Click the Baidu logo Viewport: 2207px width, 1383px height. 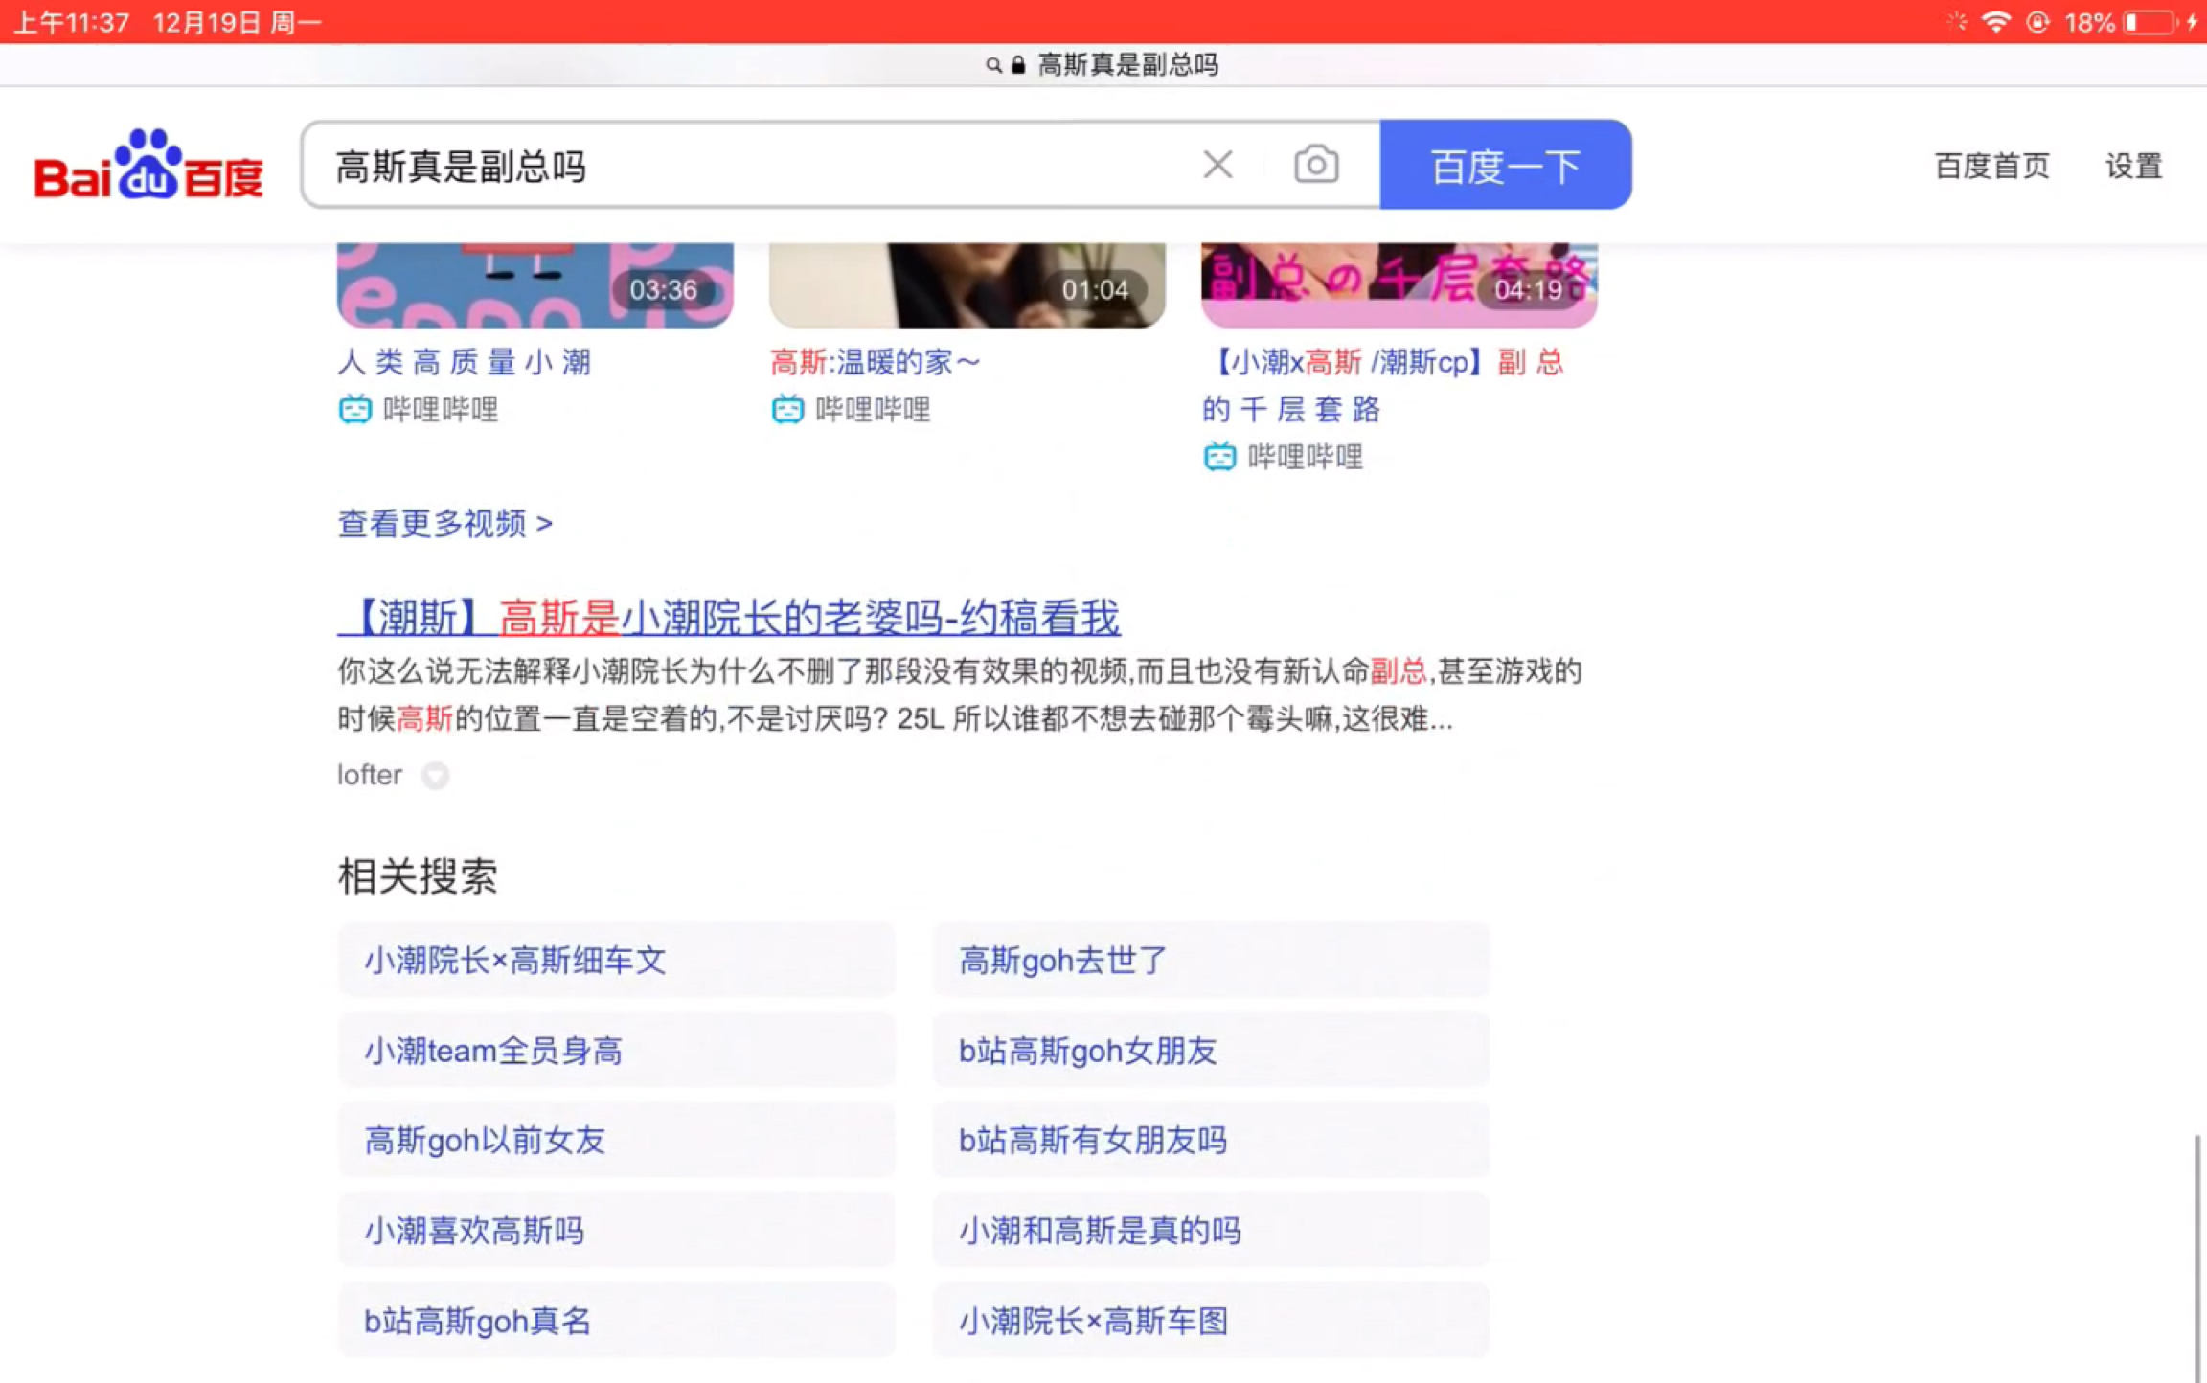(148, 165)
